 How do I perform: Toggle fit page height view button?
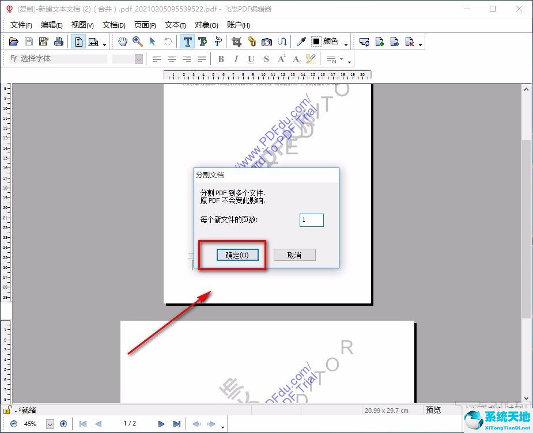pos(78,41)
